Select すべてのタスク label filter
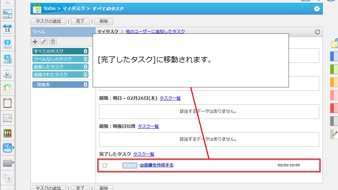Image resolution: width=338 pixels, height=190 pixels. pyautogui.click(x=60, y=51)
